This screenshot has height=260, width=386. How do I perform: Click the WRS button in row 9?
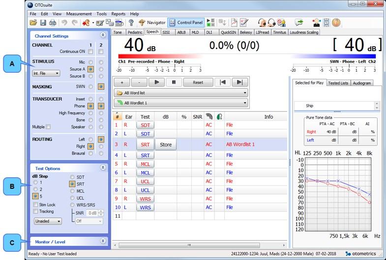(x=145, y=199)
